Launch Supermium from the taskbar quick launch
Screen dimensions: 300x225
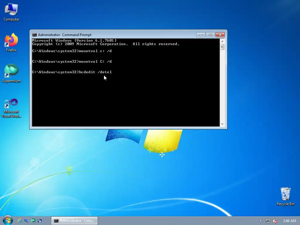click(33, 221)
